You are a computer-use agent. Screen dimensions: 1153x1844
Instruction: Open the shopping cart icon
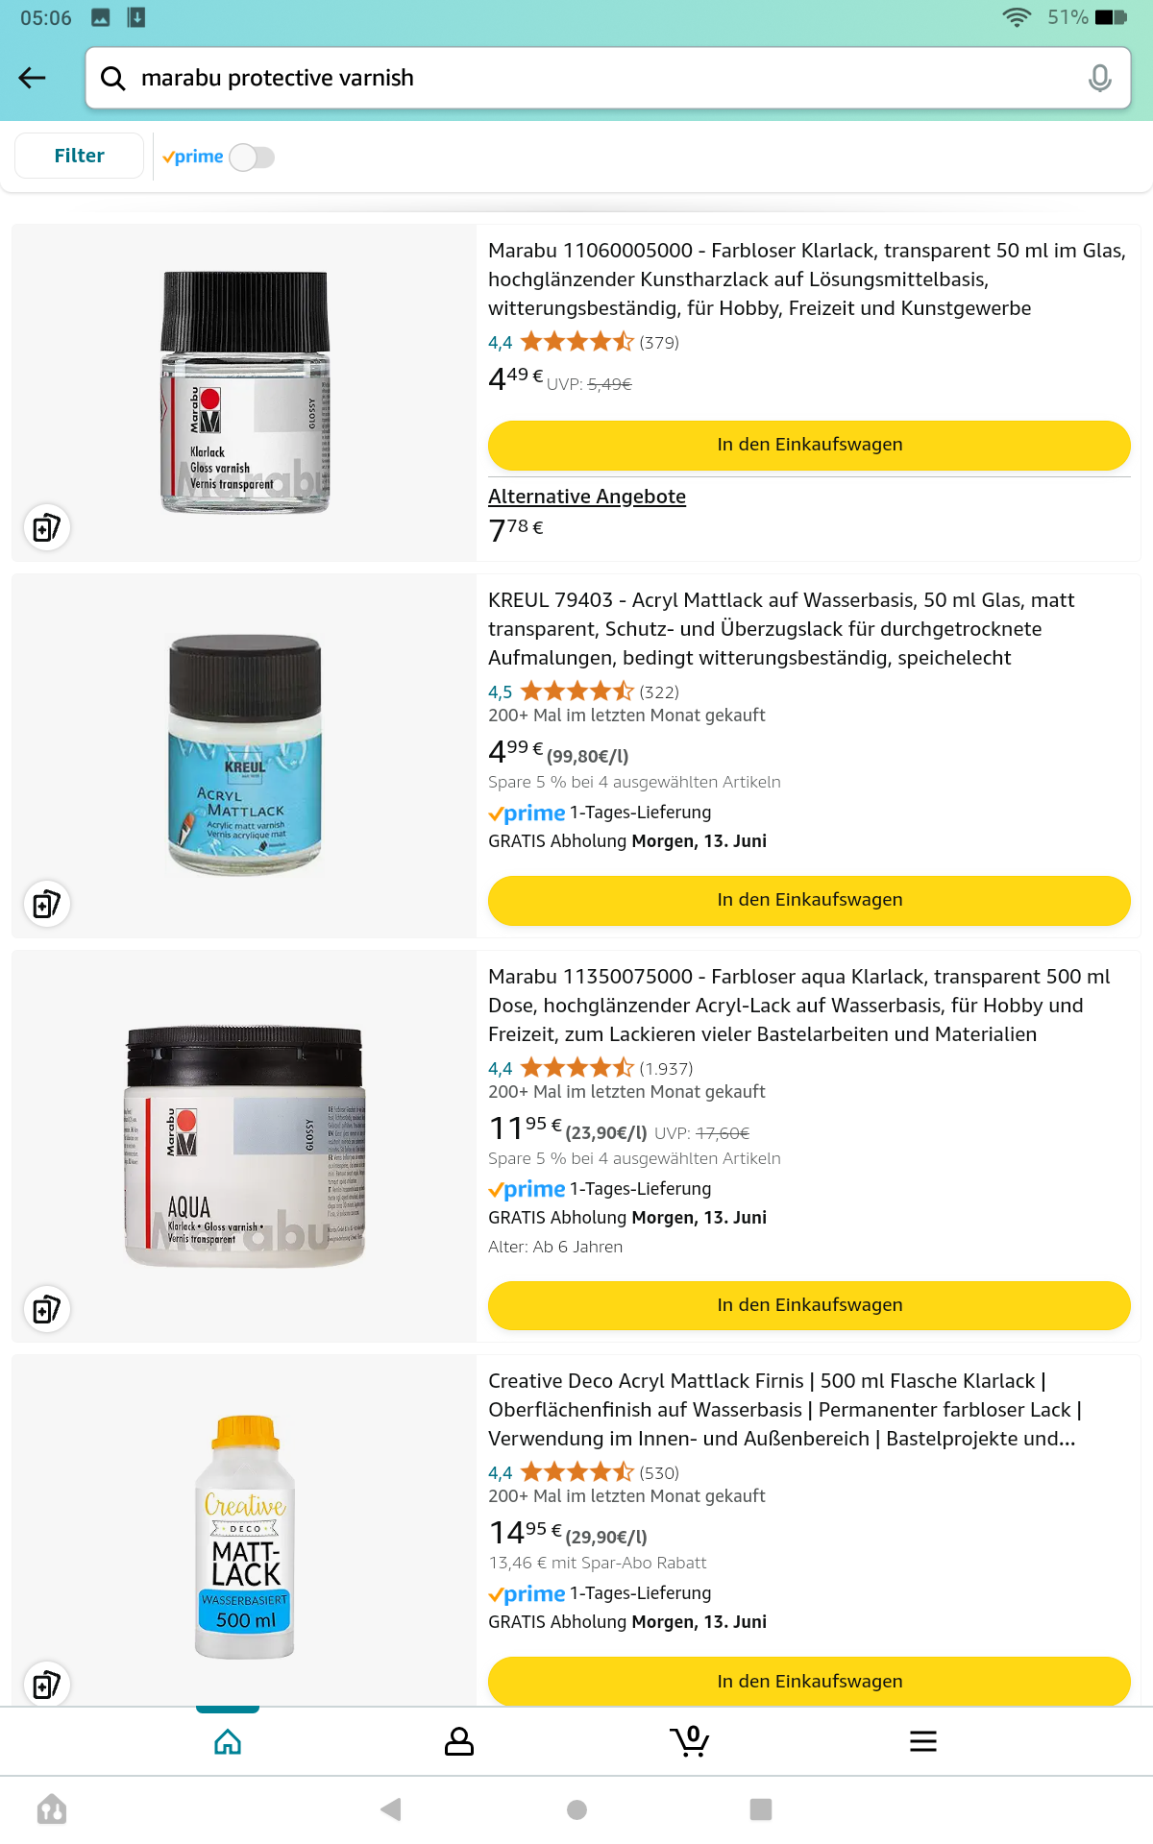click(x=690, y=1740)
